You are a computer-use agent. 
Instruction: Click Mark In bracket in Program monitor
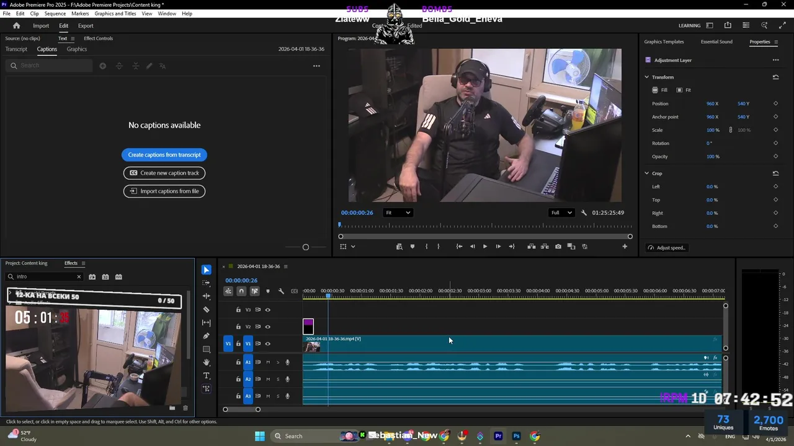click(426, 247)
